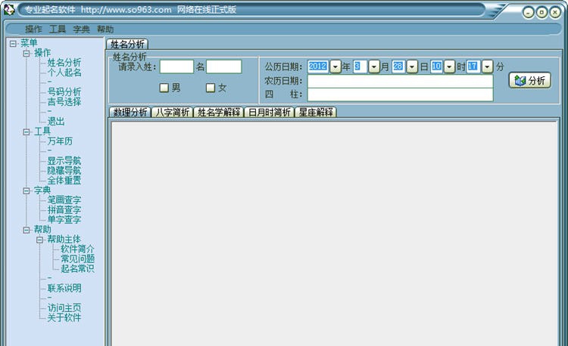Click 隐藏导航 in the sidebar tree
Screen dimensions: 568x346
(64, 171)
